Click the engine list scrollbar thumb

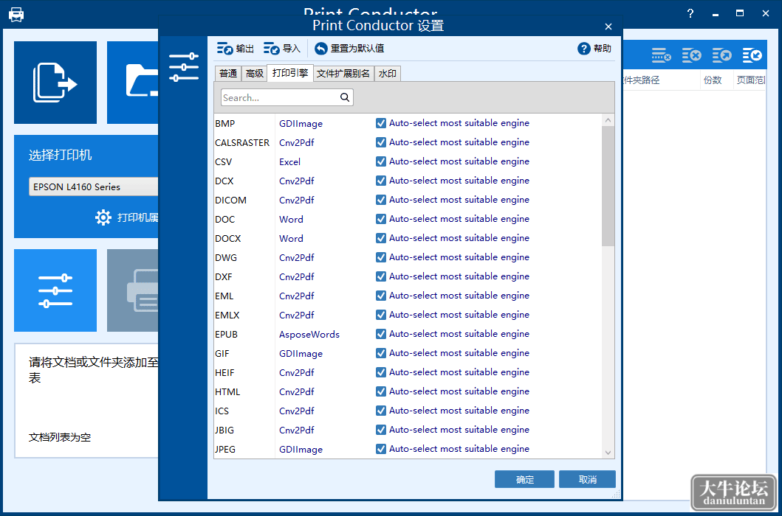[608, 186]
